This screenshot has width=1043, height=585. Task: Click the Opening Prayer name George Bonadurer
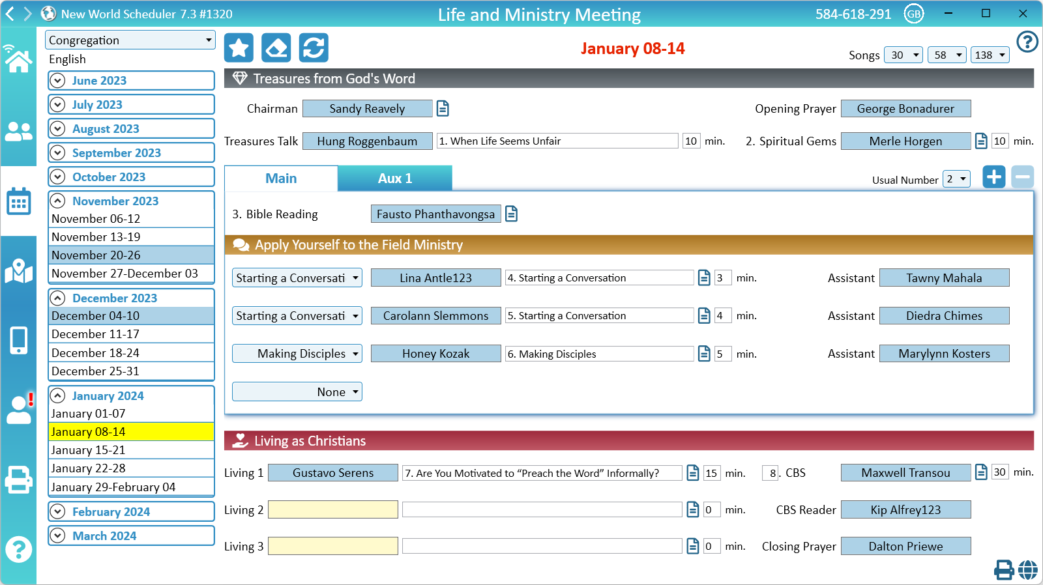[x=905, y=108]
